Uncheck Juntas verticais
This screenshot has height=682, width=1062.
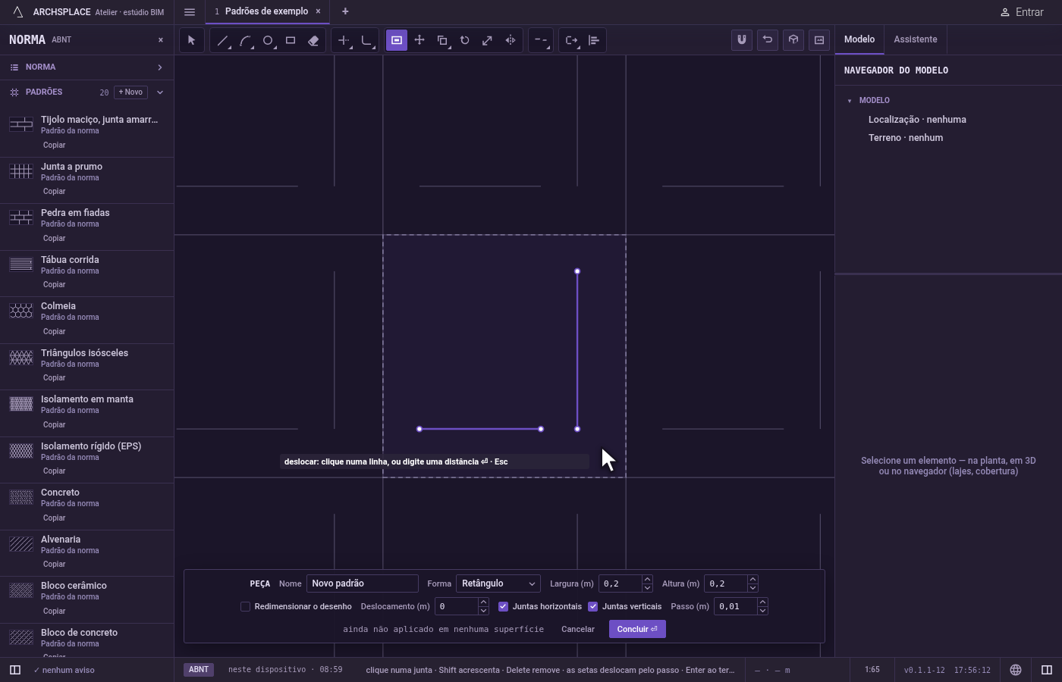click(x=593, y=606)
